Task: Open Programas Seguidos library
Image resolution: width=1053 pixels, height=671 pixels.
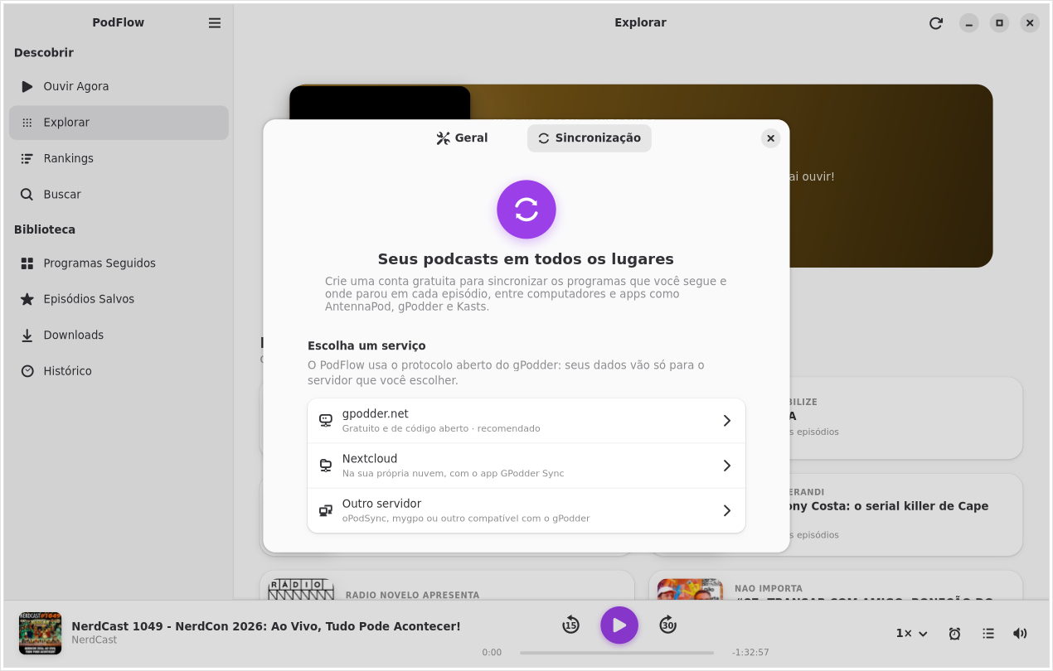Action: (119, 263)
